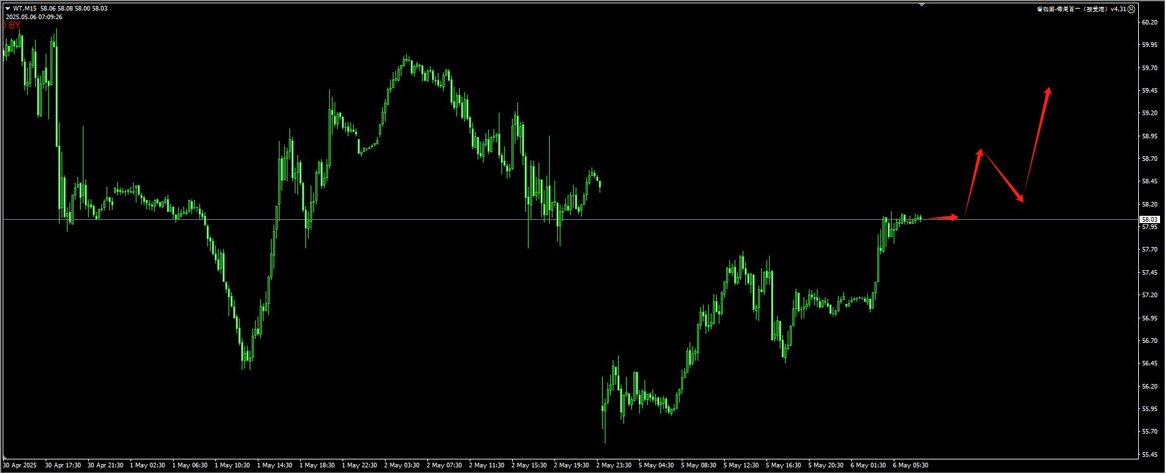Image resolution: width=1166 pixels, height=474 pixels.
Task: Select the downward-sloping red arrow
Action: tap(1002, 176)
